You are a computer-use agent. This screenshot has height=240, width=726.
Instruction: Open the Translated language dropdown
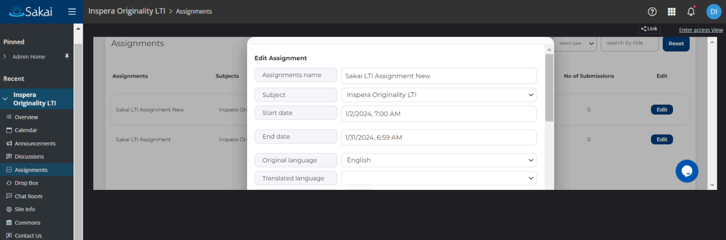tap(439, 178)
